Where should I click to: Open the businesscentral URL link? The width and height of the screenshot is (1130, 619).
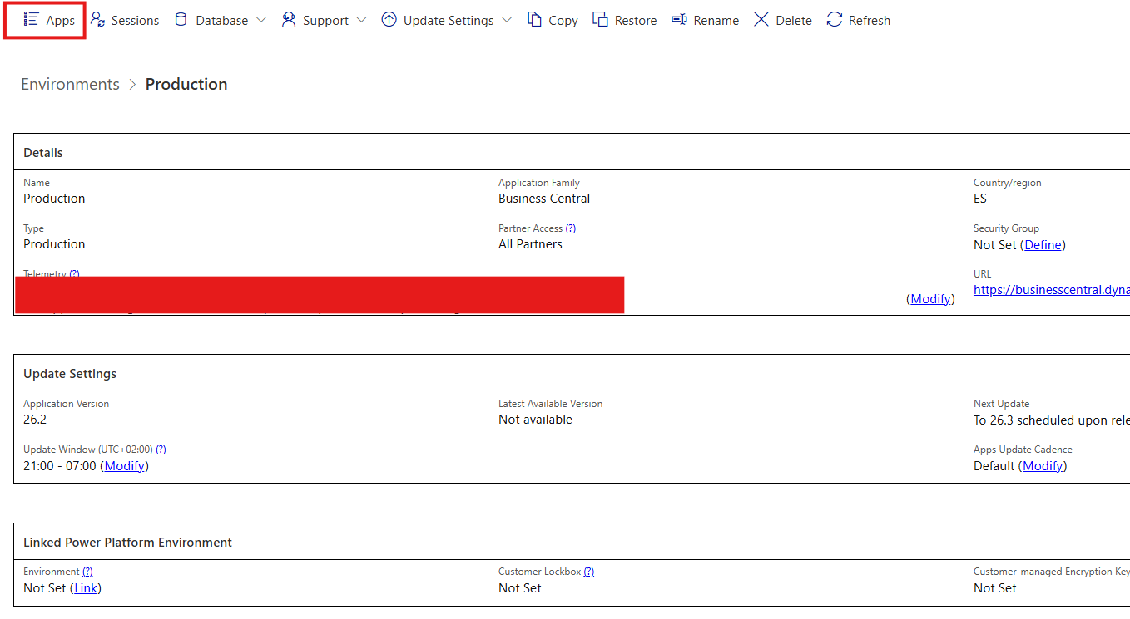click(x=1052, y=290)
